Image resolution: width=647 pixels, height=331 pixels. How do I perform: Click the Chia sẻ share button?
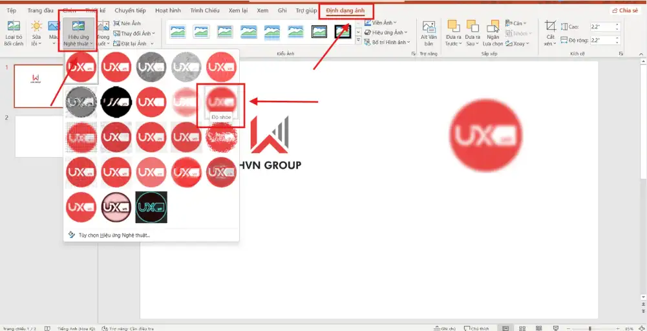pos(625,11)
